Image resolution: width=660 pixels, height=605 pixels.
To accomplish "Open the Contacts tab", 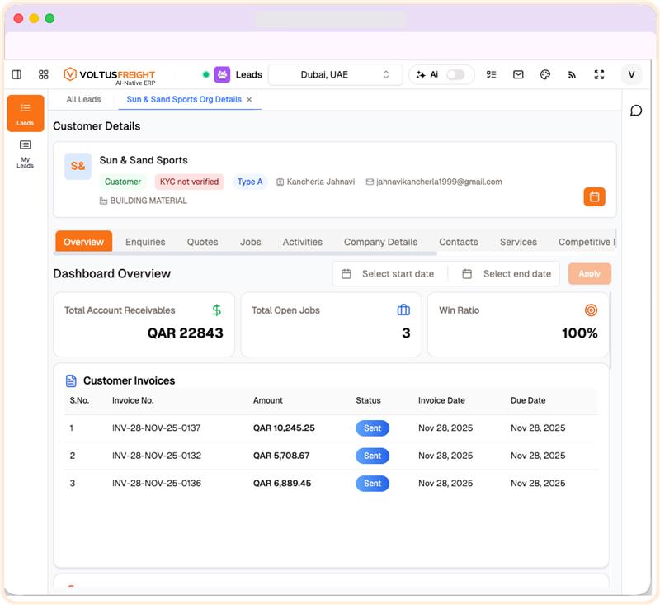I will point(459,242).
